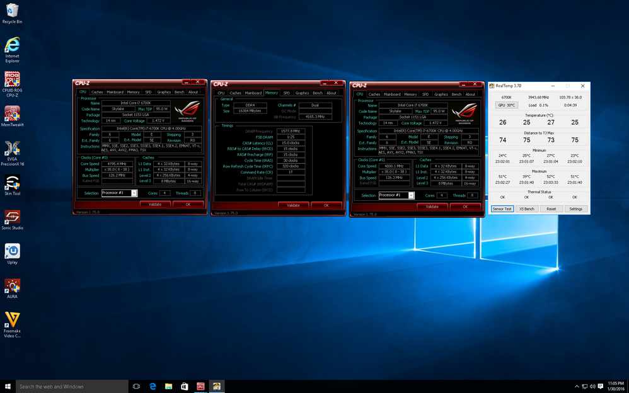Click Validate in middle CPU-Z window
Image resolution: width=629 pixels, height=393 pixels.
(293, 205)
